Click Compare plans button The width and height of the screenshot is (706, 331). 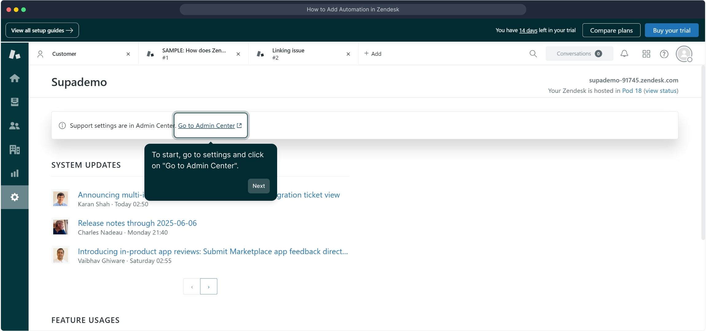611,30
